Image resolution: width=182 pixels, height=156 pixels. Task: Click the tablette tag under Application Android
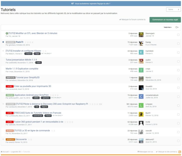coord(36,98)
